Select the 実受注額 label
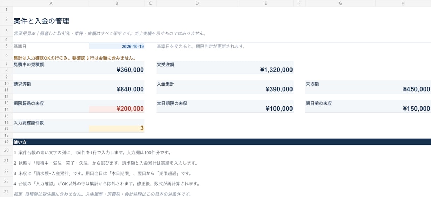Viewport: 431px width, 197px height. [165, 64]
